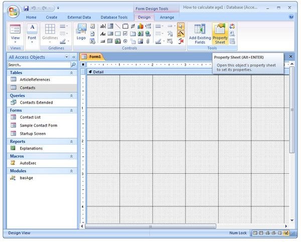Click the Office Button
This screenshot has height=242, width=301.
click(x=13, y=11)
